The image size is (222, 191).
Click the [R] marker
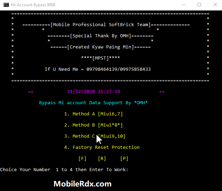[102, 159]
